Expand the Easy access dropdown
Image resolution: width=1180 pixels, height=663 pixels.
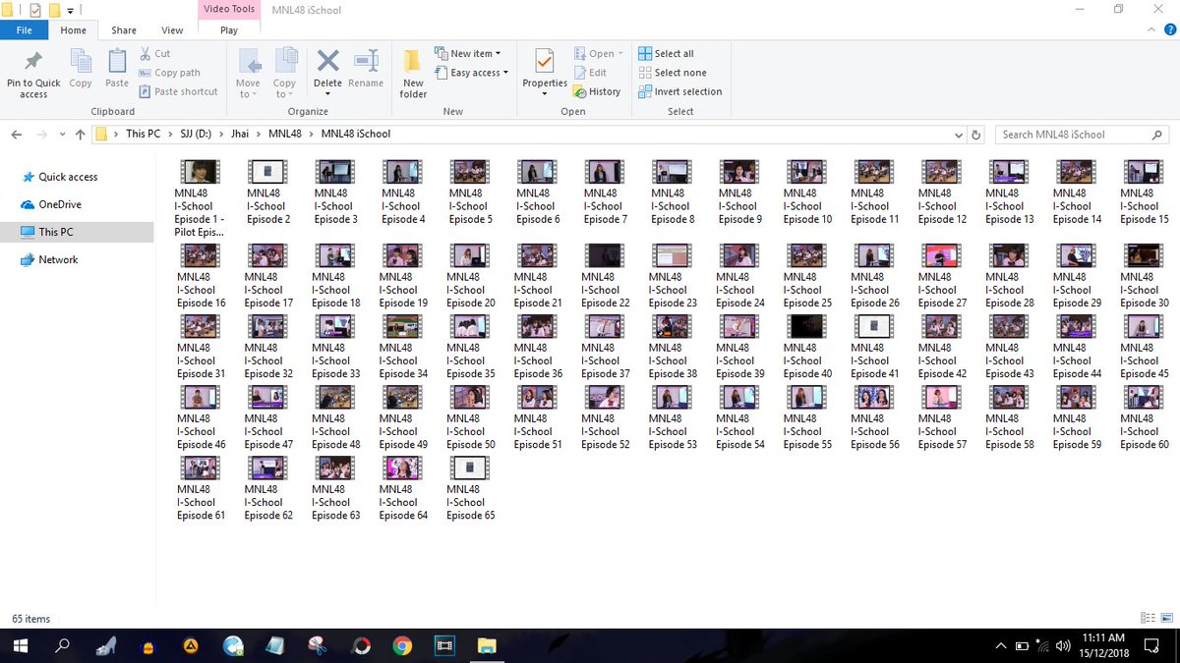point(472,73)
